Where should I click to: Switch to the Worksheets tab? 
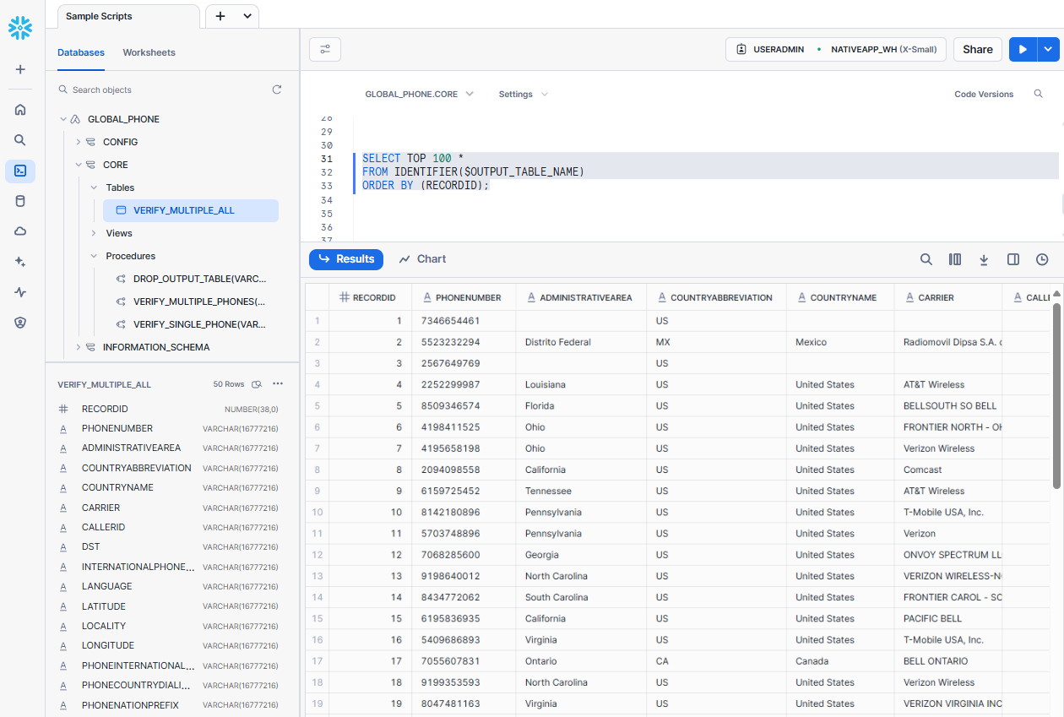[x=149, y=52]
